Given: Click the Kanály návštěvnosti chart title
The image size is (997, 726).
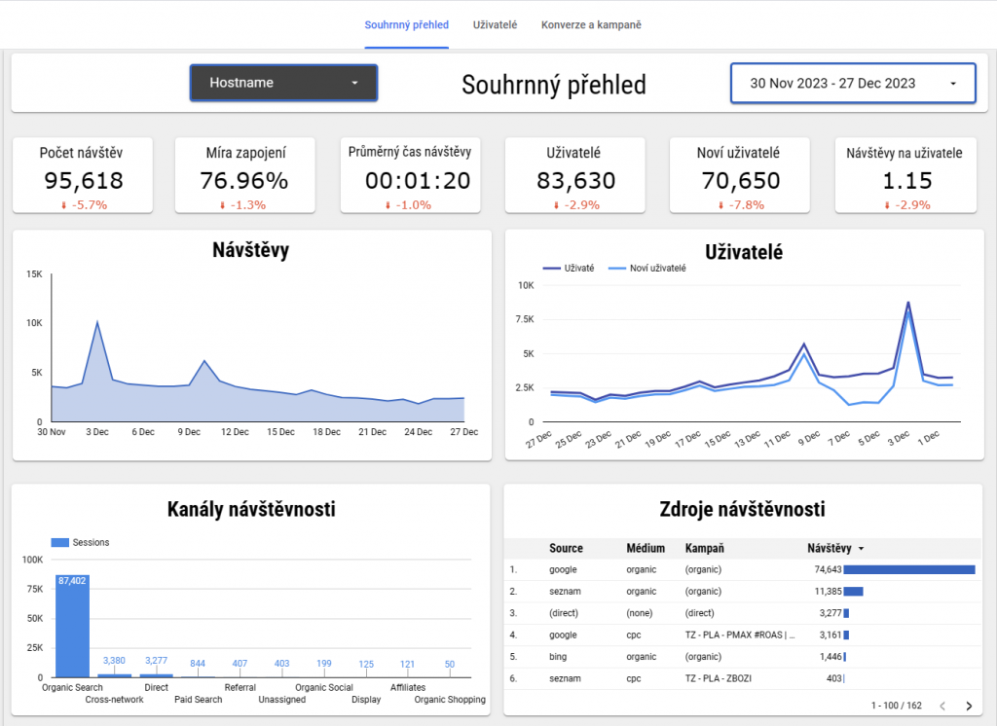Looking at the screenshot, I should [x=251, y=509].
